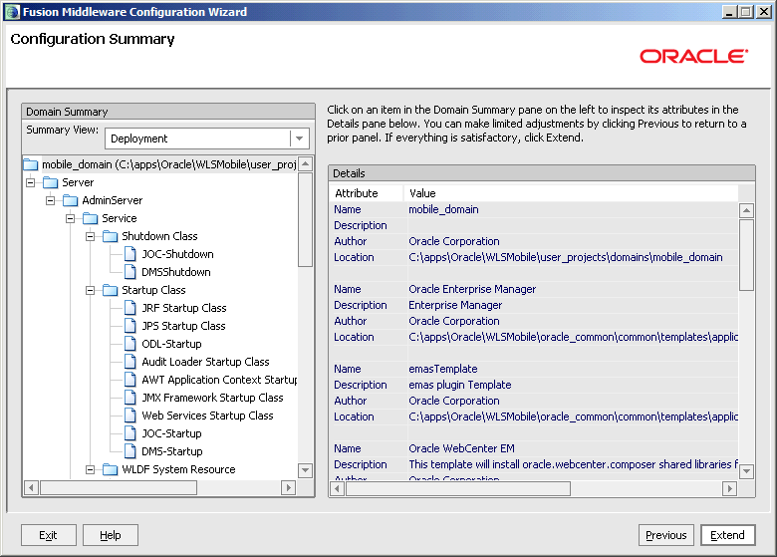Click the AWT Application Context Startup icon
Screen dimensions: 777x557
click(x=130, y=380)
